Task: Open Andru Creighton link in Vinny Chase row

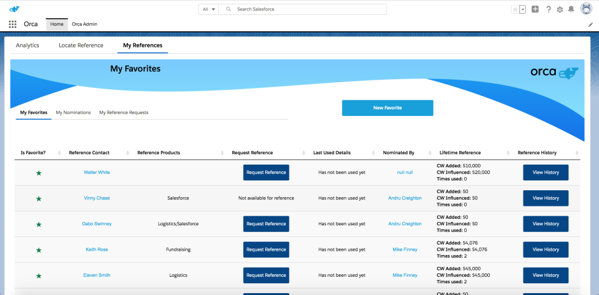Action: [405, 198]
